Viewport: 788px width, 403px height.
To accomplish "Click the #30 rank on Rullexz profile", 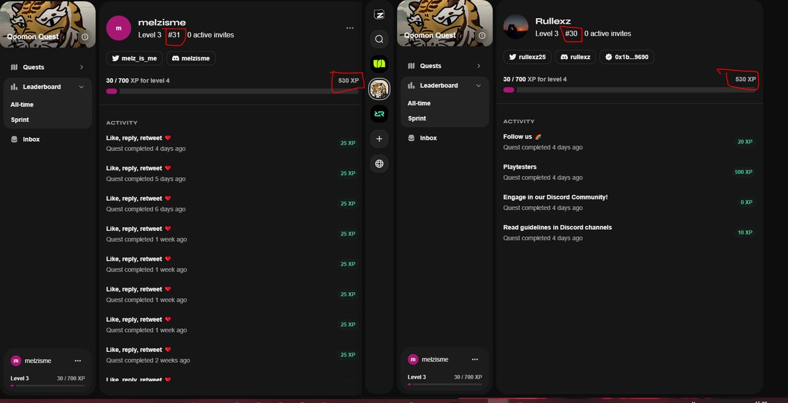I will coord(571,33).
